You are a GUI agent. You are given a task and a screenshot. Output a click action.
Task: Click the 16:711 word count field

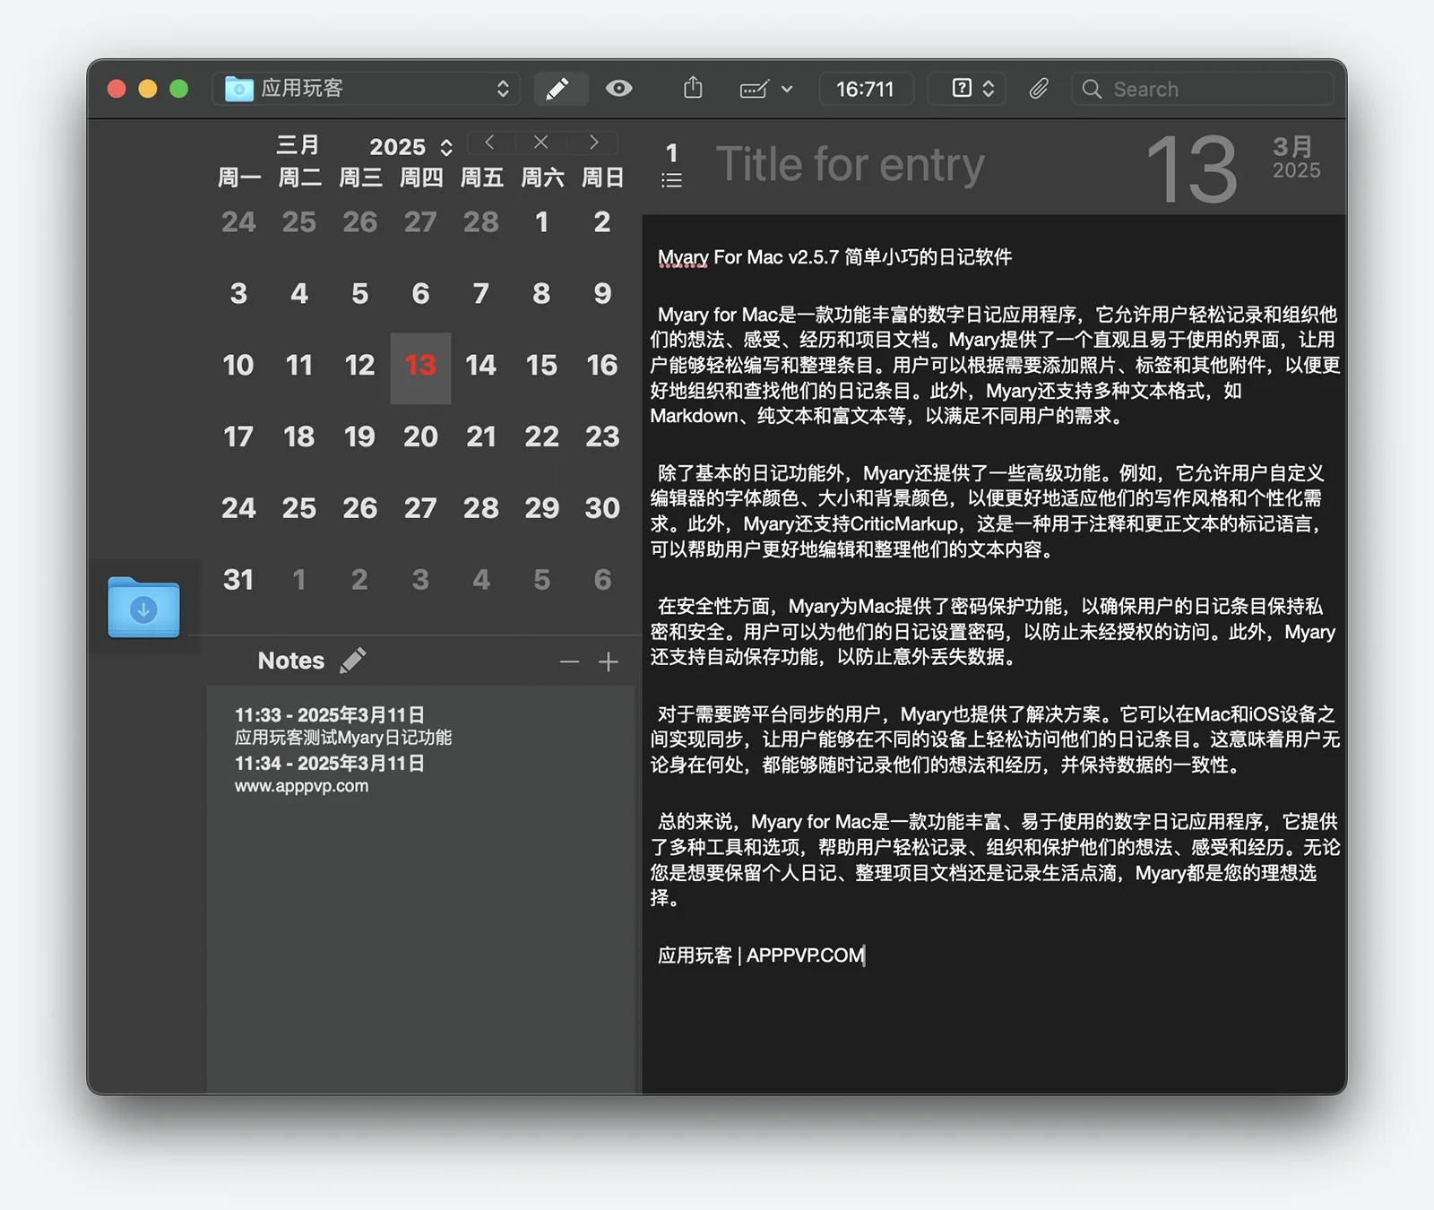point(866,89)
